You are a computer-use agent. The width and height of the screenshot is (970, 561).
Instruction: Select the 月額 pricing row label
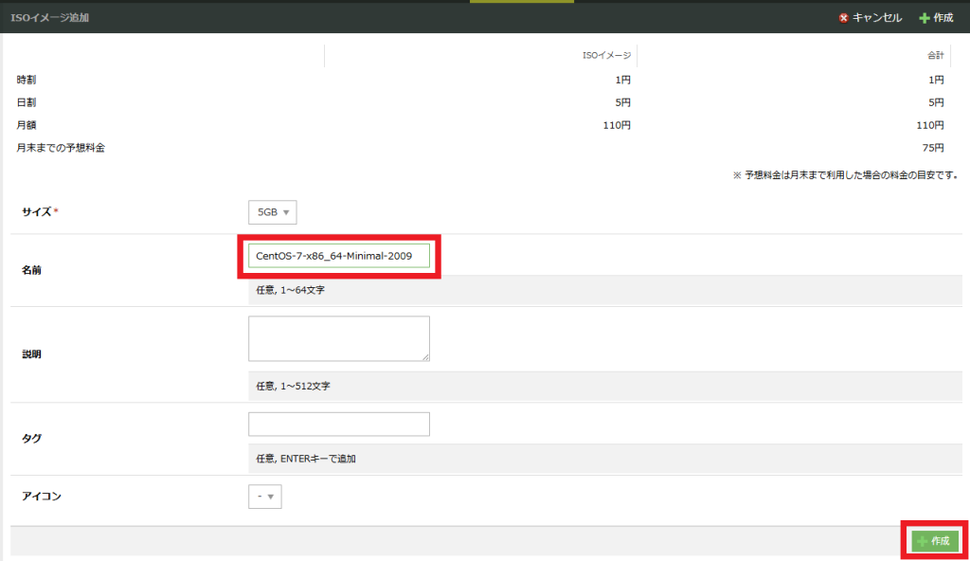27,125
